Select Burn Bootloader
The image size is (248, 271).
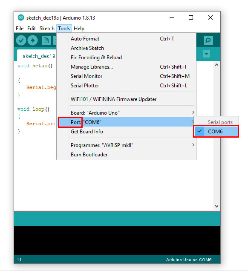[127, 154]
